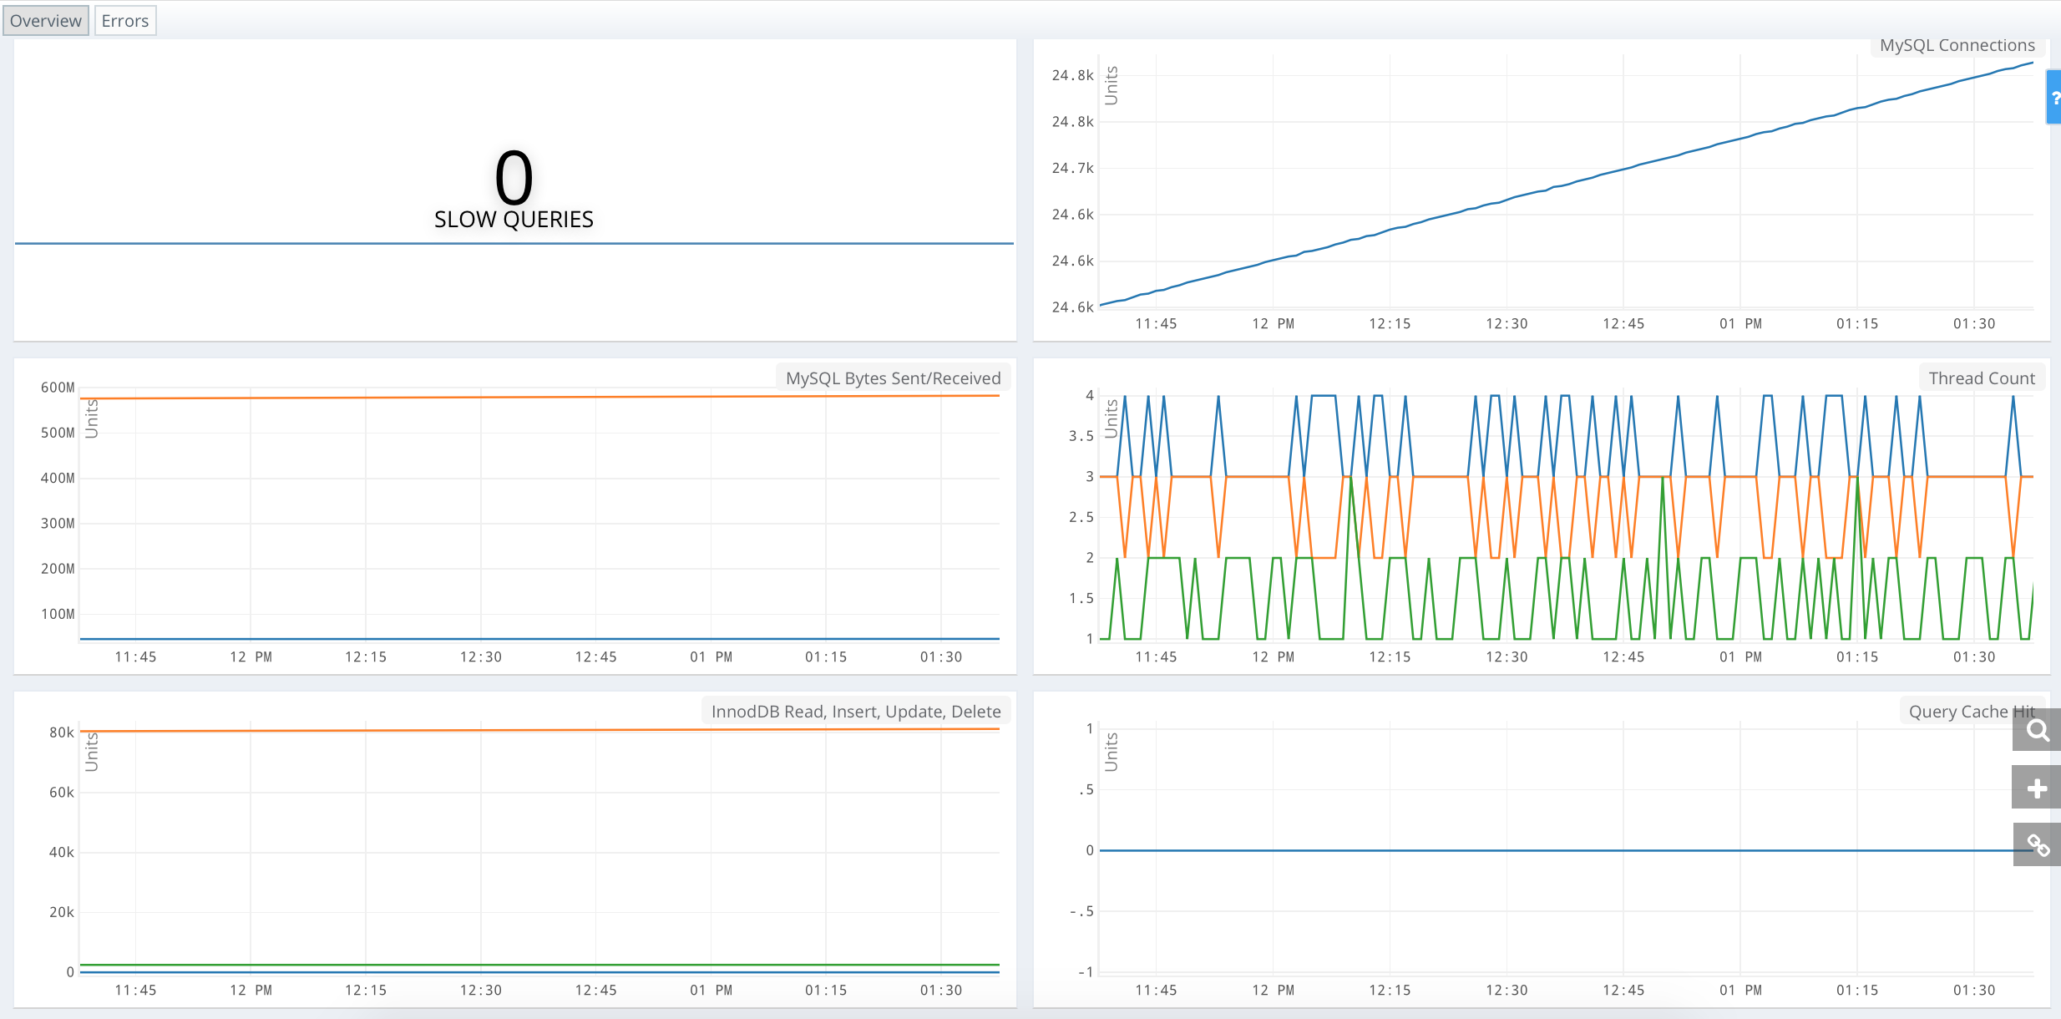The height and width of the screenshot is (1019, 2061).
Task: Click 12:45 tick in Bytes Sent/Received chart
Action: pos(596,657)
